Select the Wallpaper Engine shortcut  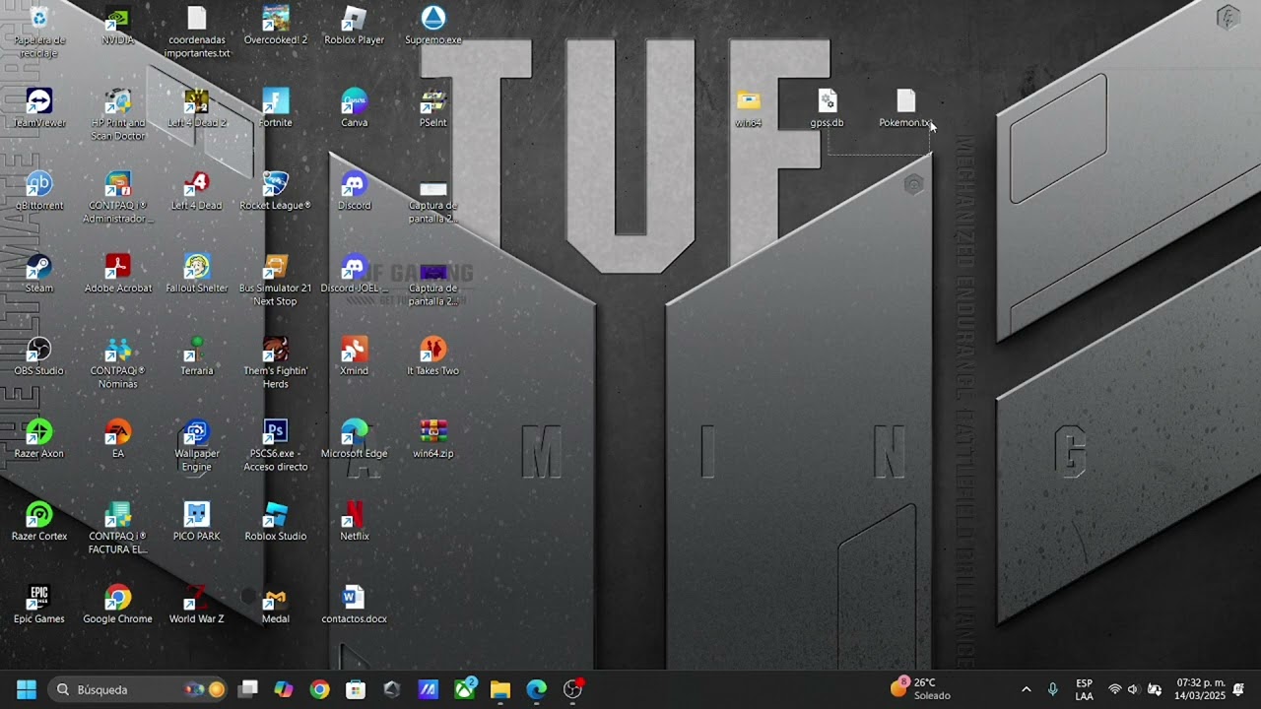coord(197,445)
